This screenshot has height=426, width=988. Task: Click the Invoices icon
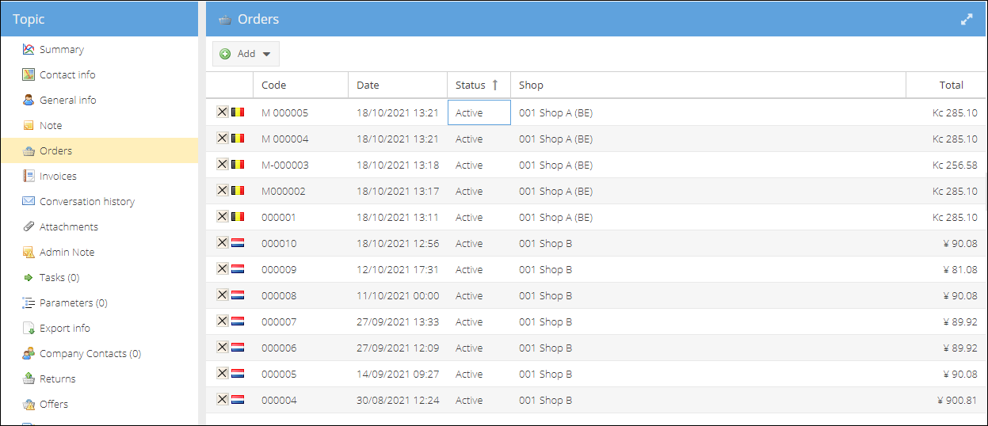point(29,176)
